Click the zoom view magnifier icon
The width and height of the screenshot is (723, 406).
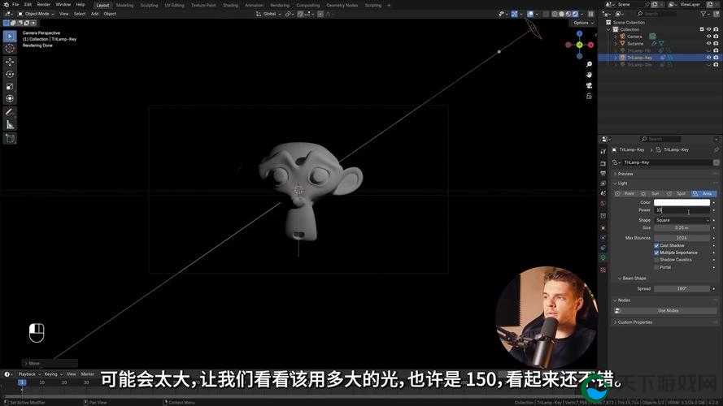(589, 64)
